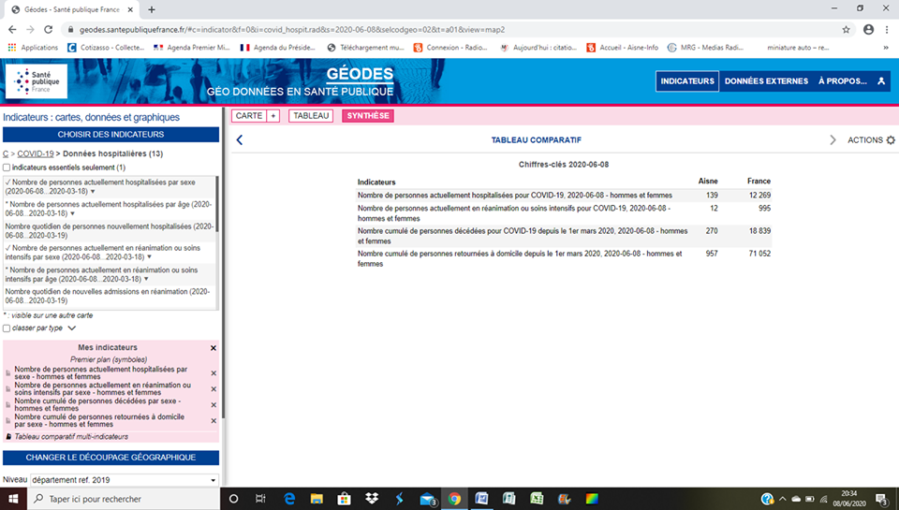Expand hospitalisées par âge indicator arrow

(x=72, y=213)
